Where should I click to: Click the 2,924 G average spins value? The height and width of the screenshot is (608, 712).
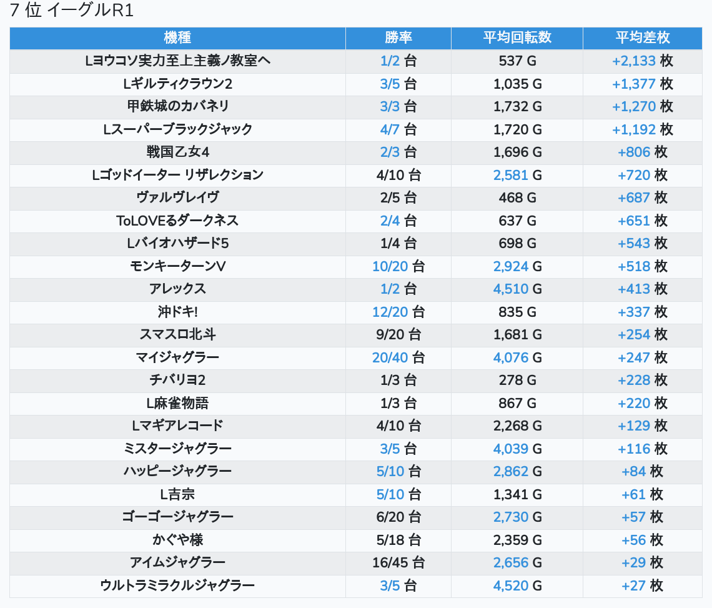point(517,266)
